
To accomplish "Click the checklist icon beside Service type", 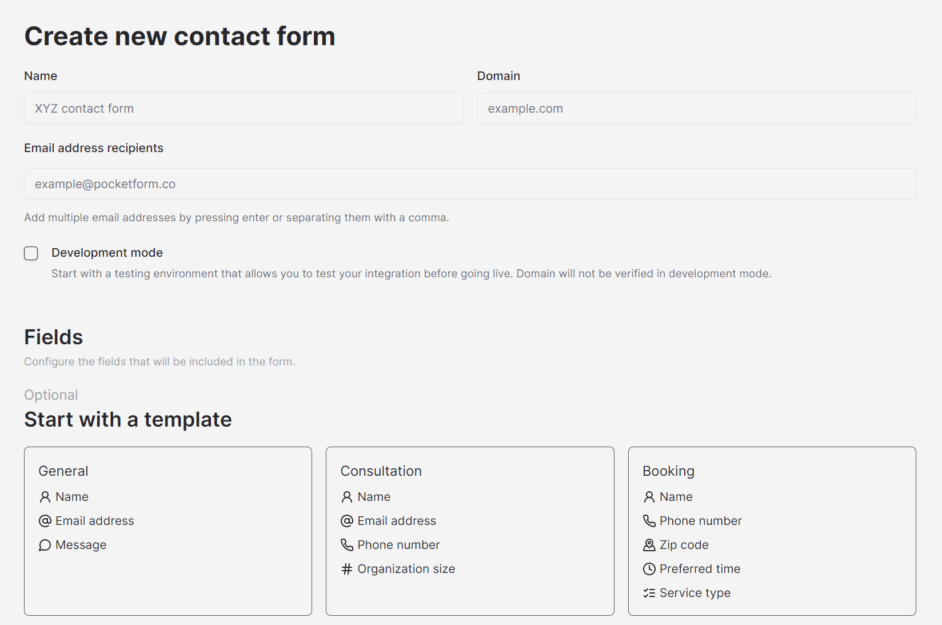I will pos(649,593).
